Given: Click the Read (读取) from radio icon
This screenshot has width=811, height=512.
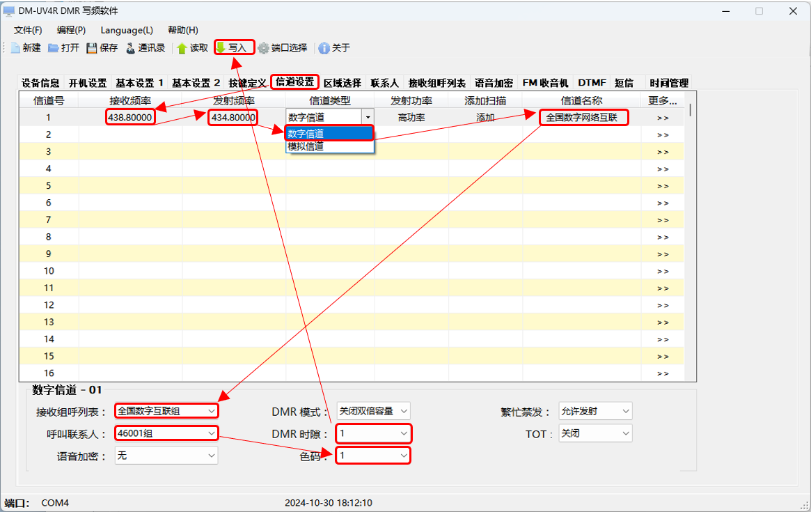Looking at the screenshot, I should coord(182,48).
